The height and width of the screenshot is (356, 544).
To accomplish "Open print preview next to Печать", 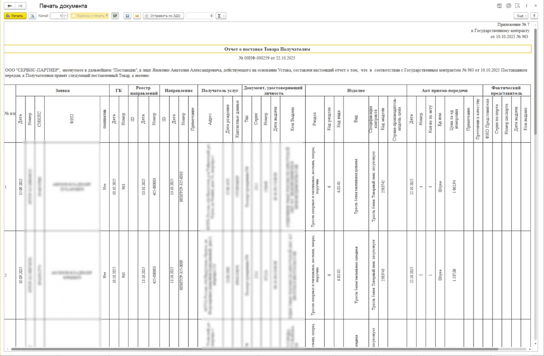I will pos(32,16).
